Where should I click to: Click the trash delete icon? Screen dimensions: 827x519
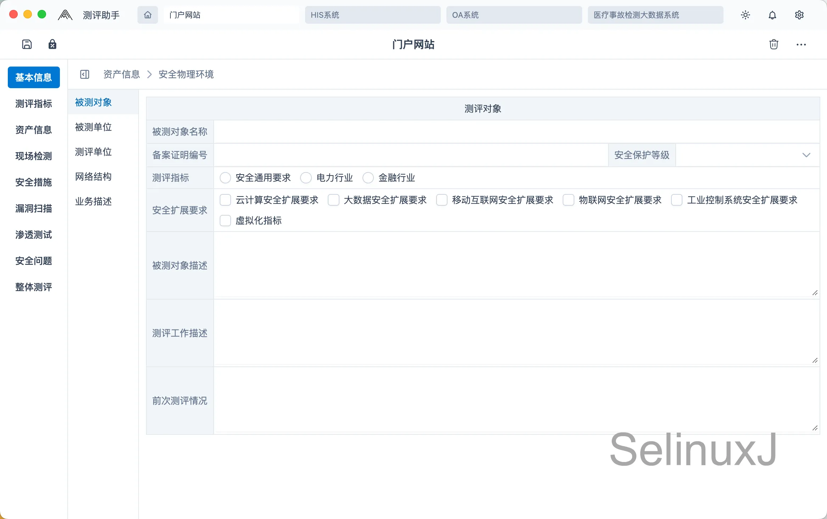[774, 44]
